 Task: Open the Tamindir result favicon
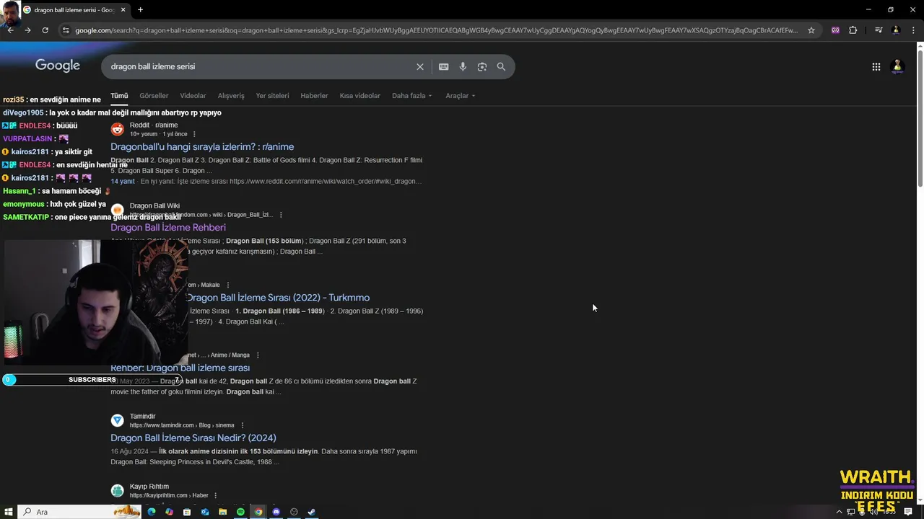[x=117, y=420]
